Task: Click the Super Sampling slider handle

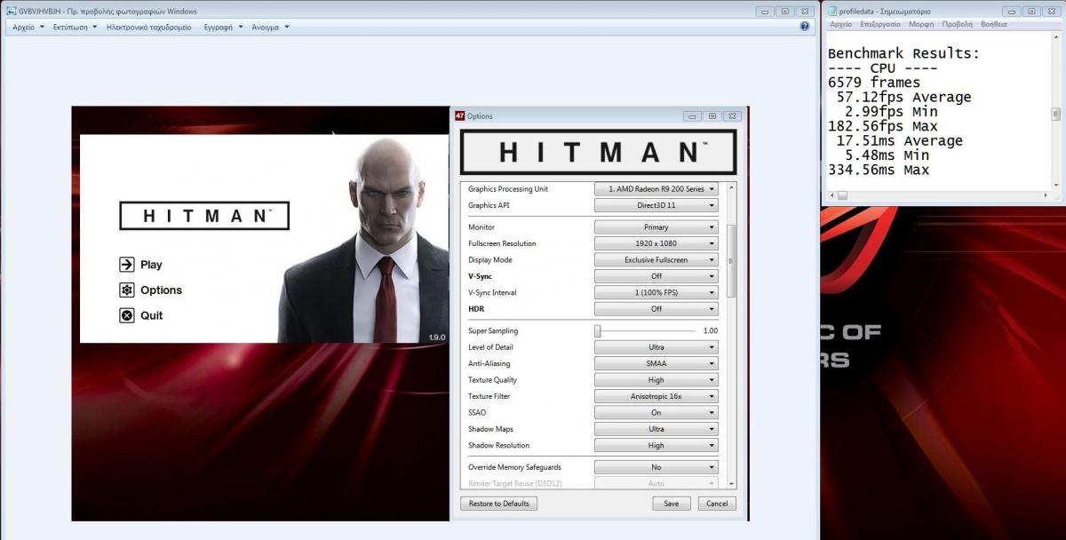Action: point(598,331)
